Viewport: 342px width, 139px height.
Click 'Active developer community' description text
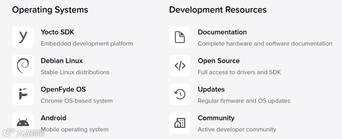237,130
